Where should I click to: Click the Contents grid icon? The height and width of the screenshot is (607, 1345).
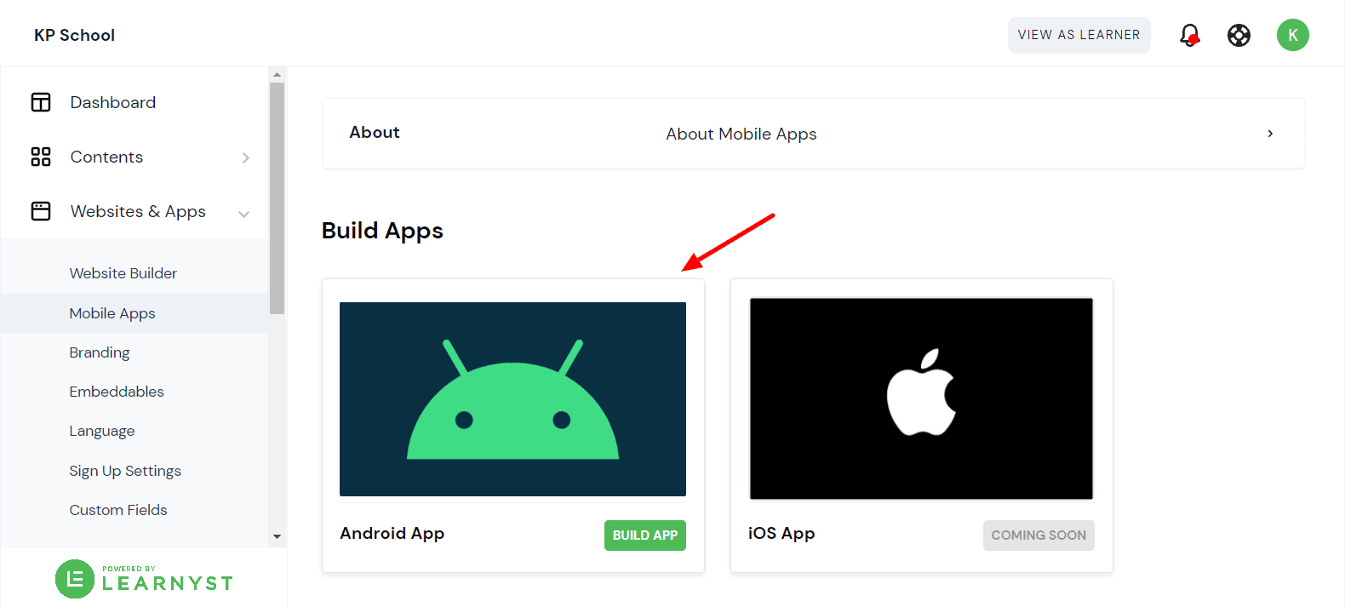coord(41,157)
